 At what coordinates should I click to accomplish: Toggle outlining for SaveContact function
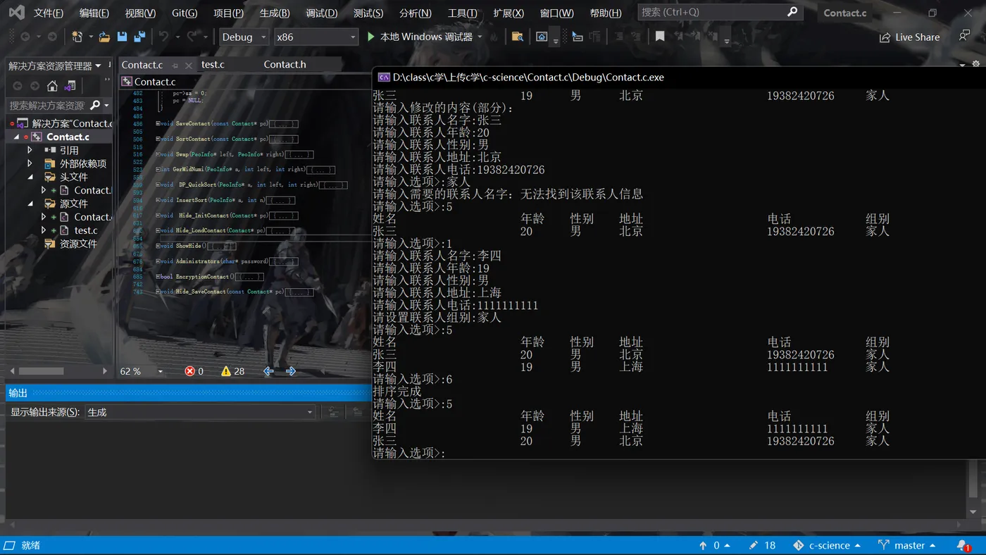point(158,124)
